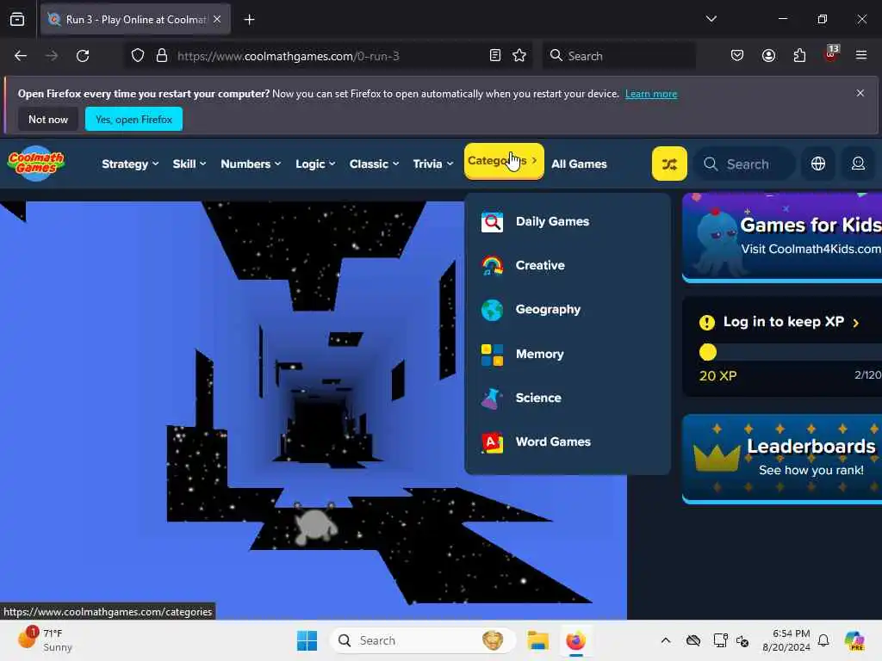Reload the page with the refresh icon

tap(83, 56)
